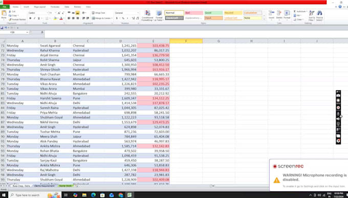The width and height of the screenshot is (348, 198).
Task: Open the orientation dropdown
Action: click(x=84, y=13)
